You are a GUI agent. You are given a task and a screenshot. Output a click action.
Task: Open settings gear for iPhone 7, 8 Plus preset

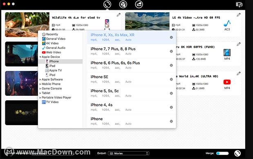click(171, 51)
